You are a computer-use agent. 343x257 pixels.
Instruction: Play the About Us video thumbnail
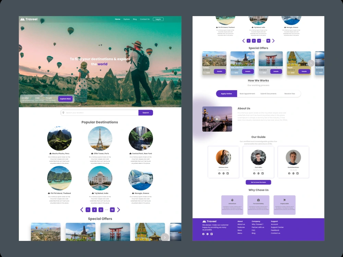click(217, 119)
